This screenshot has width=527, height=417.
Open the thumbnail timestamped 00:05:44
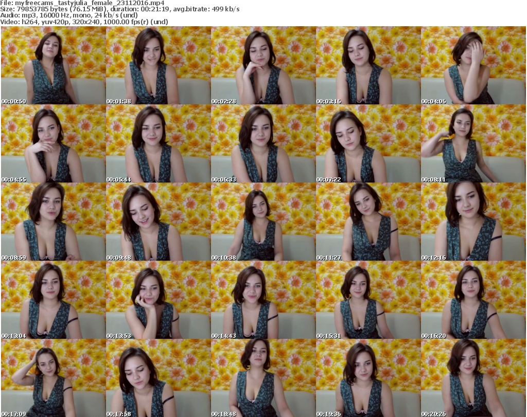[159, 143]
